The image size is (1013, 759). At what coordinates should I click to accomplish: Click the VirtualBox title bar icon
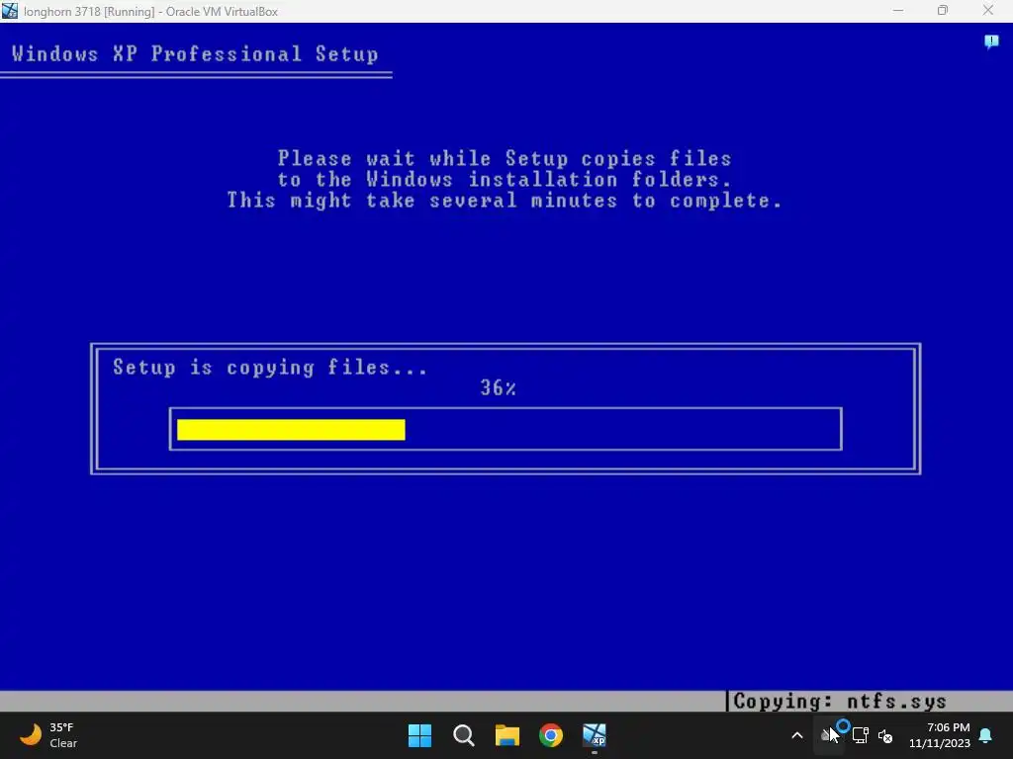9,11
